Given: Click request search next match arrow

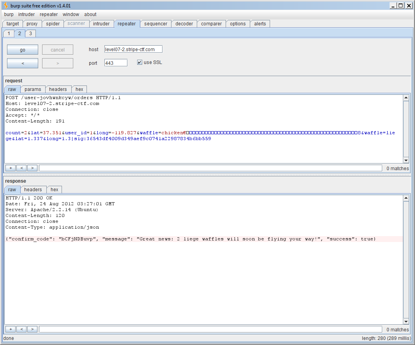Looking at the screenshot, I should point(32,168).
